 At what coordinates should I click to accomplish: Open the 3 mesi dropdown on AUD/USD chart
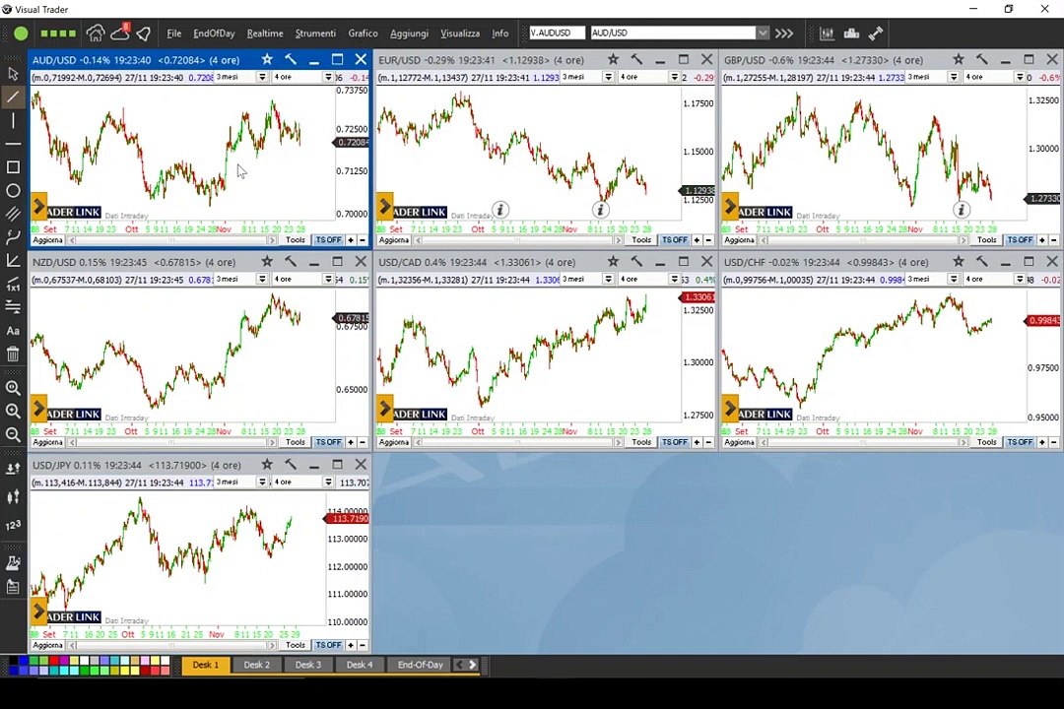click(x=262, y=78)
